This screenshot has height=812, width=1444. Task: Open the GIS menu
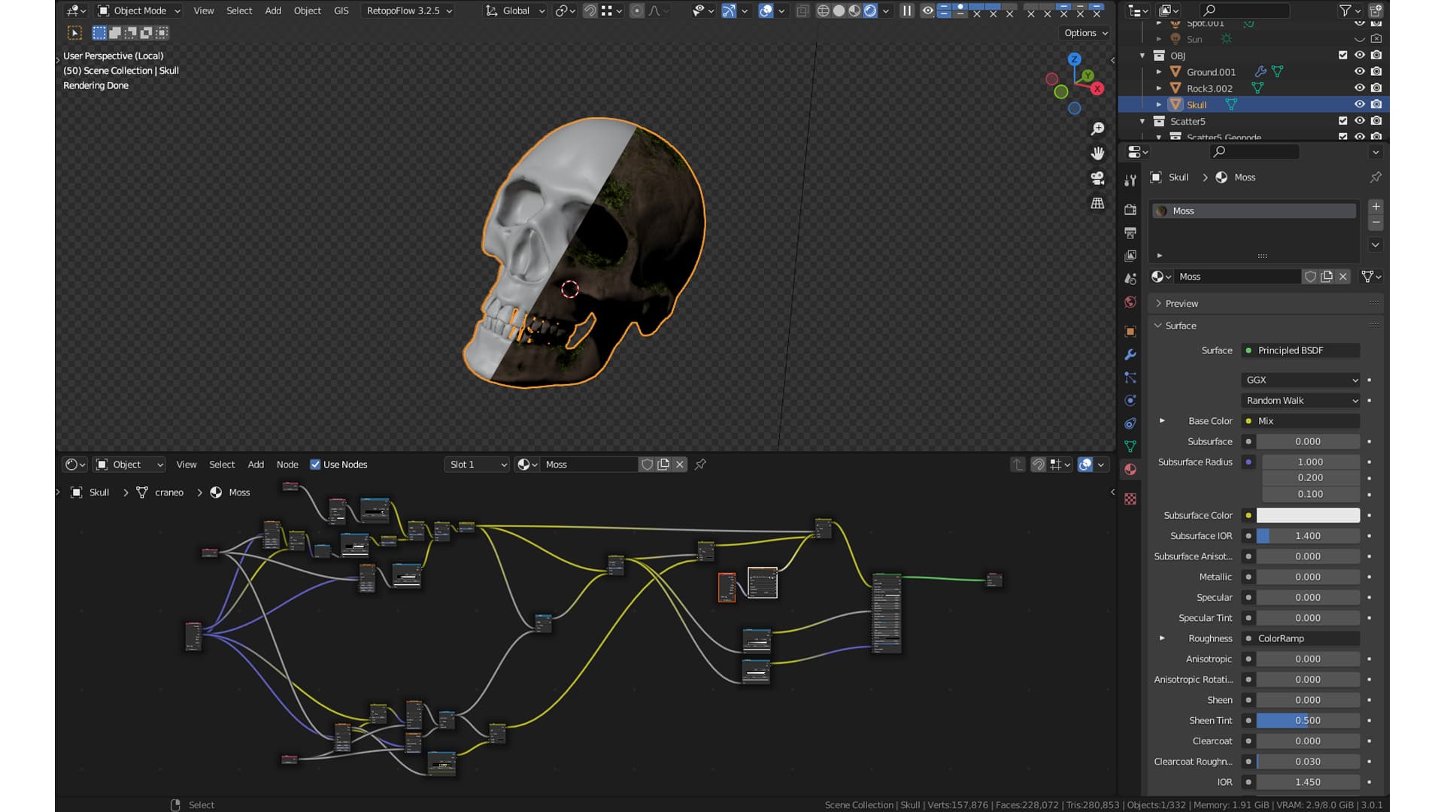[341, 11]
